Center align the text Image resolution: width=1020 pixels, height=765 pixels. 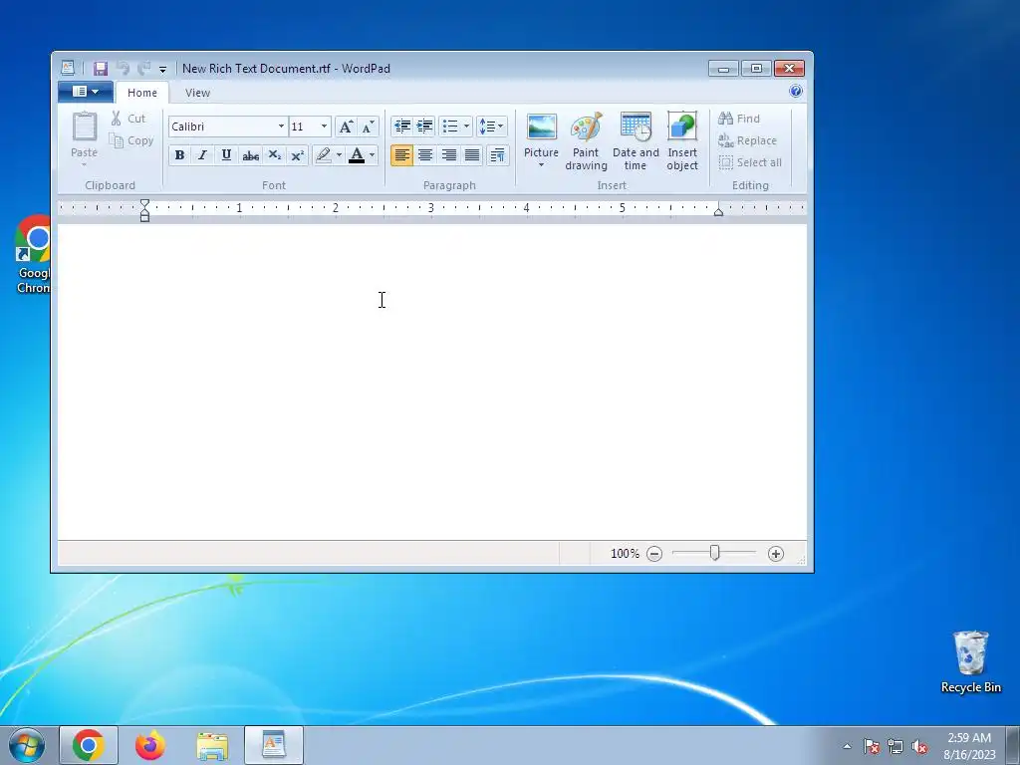coord(425,154)
